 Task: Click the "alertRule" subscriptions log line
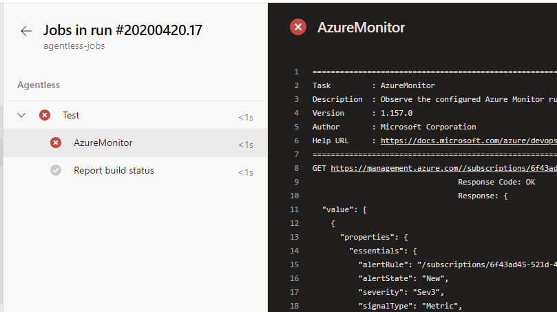pyautogui.click(x=458, y=264)
